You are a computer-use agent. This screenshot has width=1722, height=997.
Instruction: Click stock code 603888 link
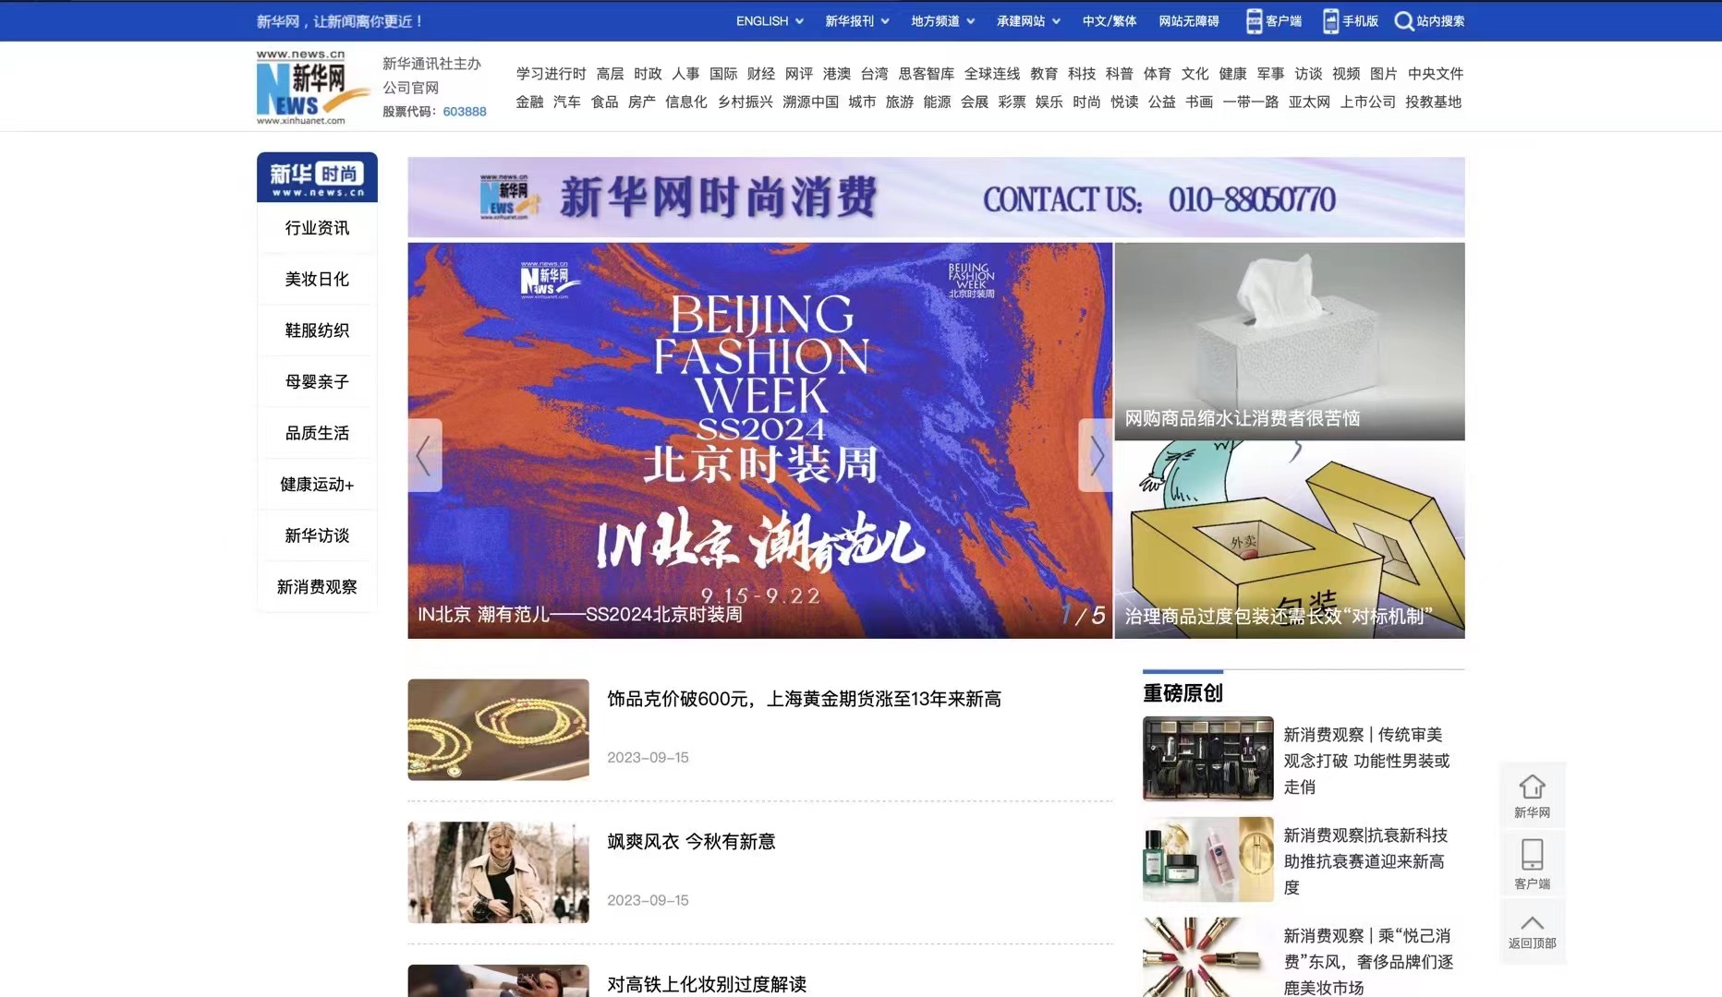(x=465, y=112)
